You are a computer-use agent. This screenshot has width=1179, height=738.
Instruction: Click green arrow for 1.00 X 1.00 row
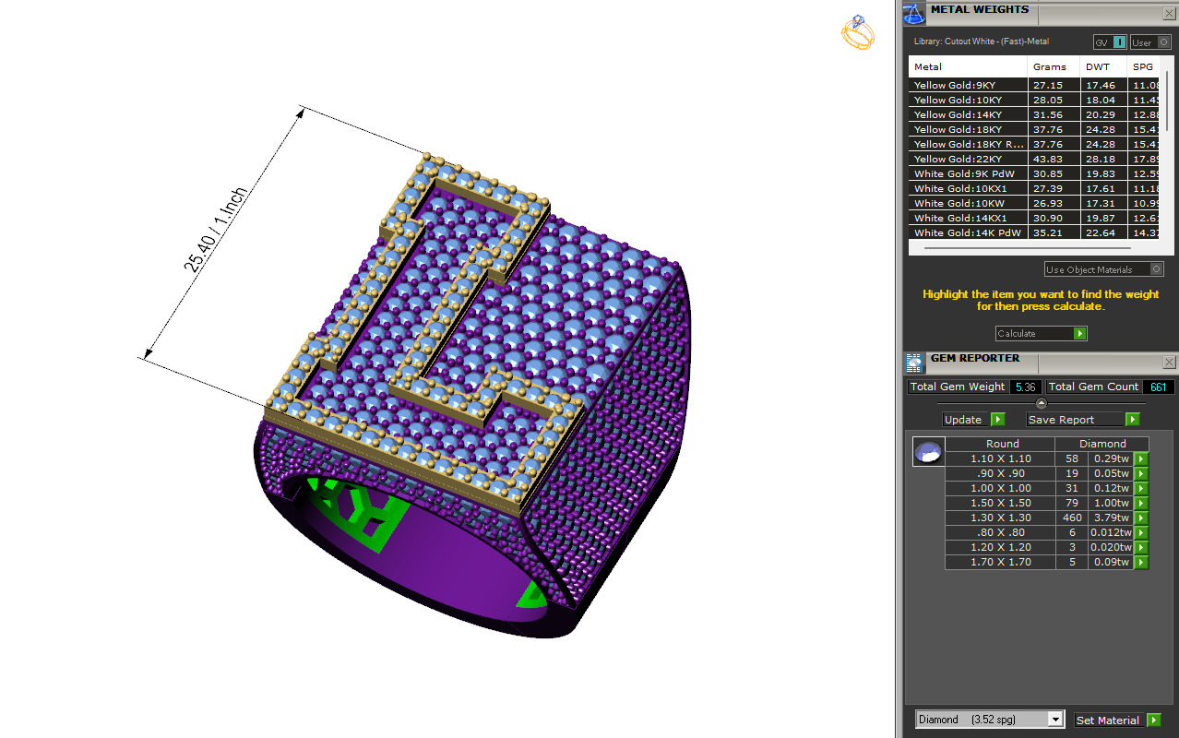pos(1140,488)
